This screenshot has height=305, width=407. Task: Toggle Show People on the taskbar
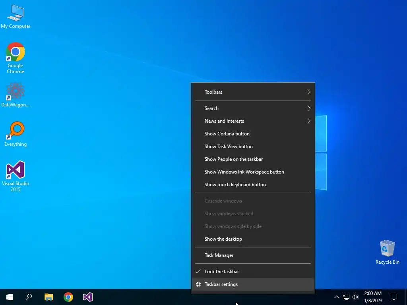(253, 159)
